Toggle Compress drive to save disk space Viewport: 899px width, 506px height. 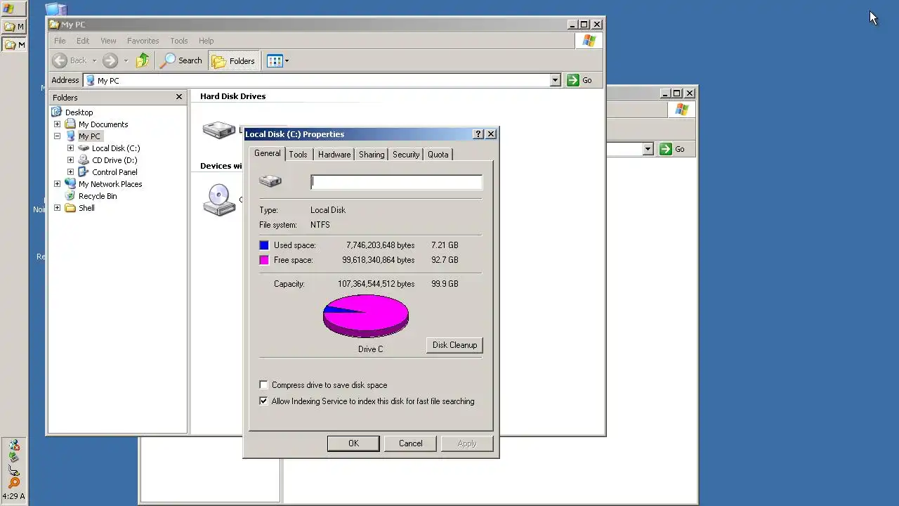[263, 385]
